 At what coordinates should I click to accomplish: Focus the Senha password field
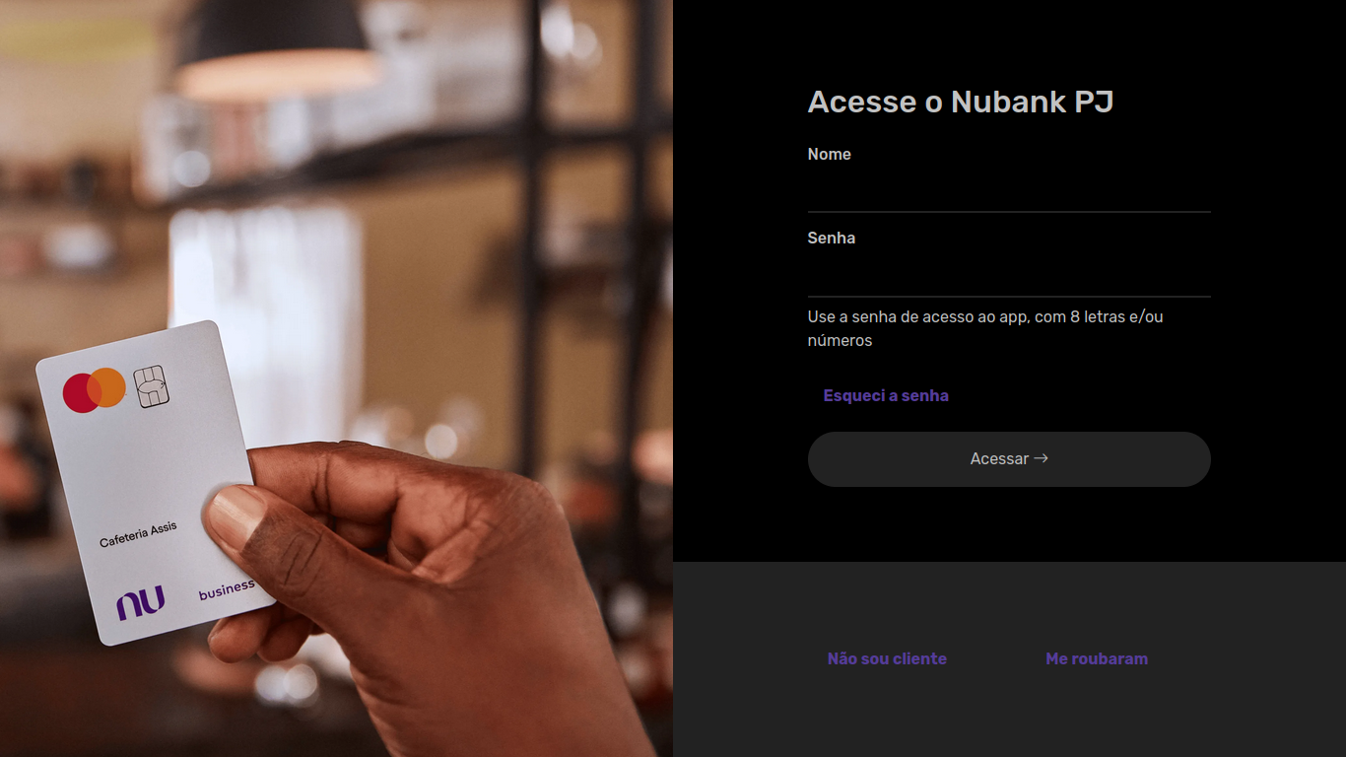[1009, 276]
